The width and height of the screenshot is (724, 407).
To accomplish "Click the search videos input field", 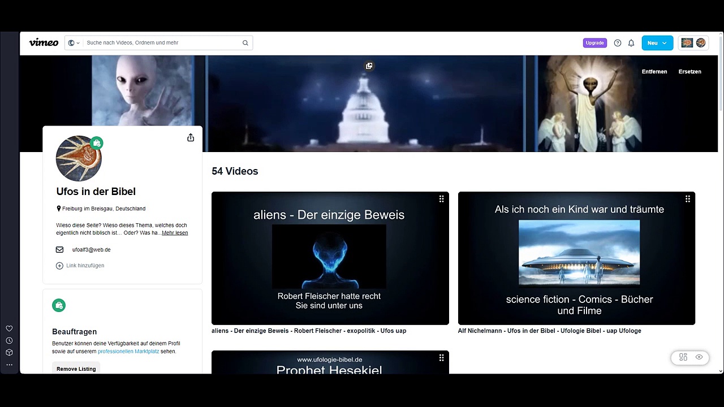I will point(162,43).
